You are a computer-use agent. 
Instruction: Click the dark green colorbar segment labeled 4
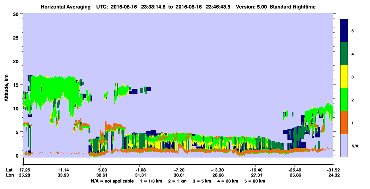tap(344, 54)
